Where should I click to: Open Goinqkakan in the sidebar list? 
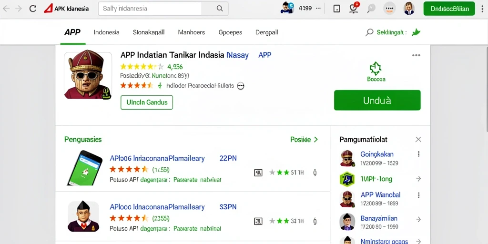tap(377, 154)
